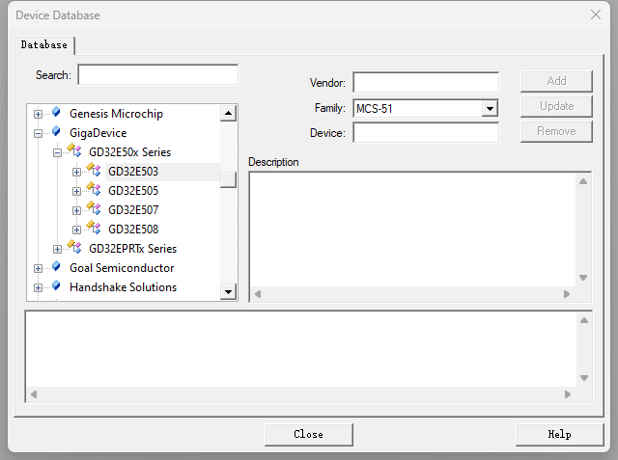Expand the GD32E507 device node
This screenshot has height=460, width=618.
[76, 210]
